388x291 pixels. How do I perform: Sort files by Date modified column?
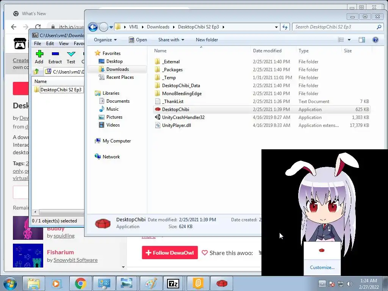click(273, 51)
